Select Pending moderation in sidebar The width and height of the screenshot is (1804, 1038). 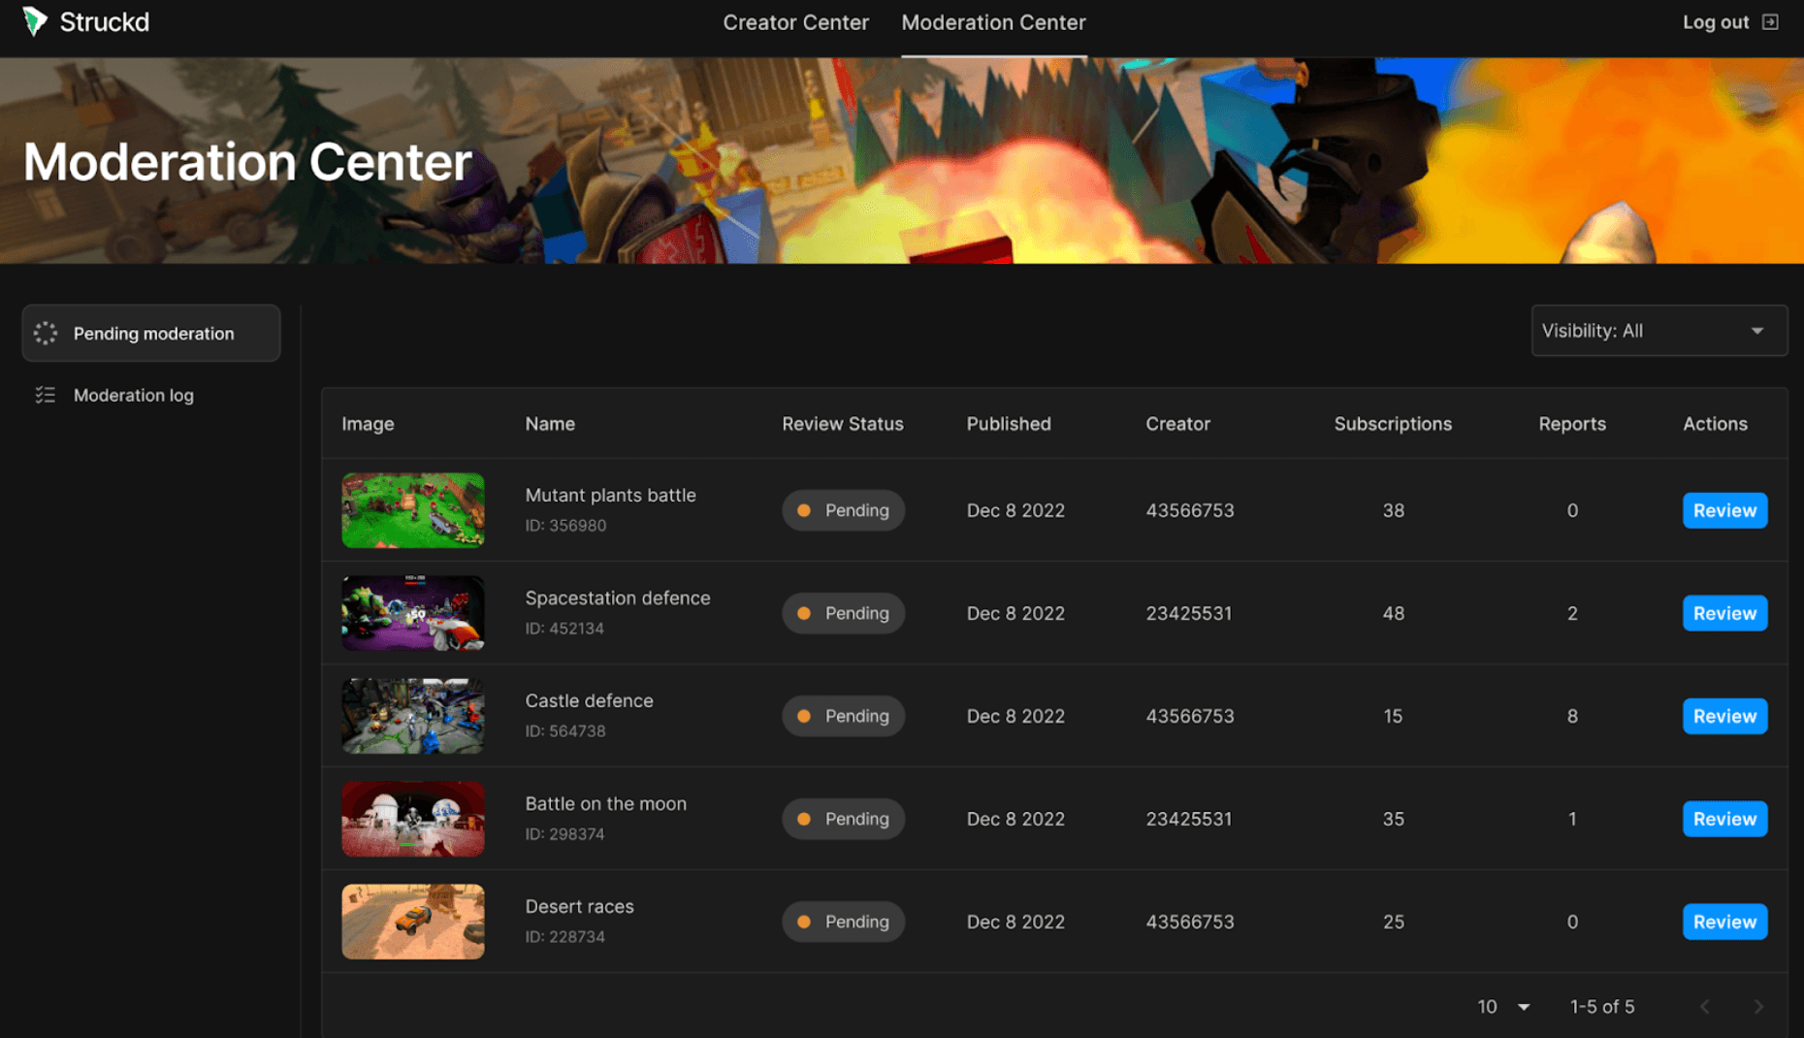[151, 333]
